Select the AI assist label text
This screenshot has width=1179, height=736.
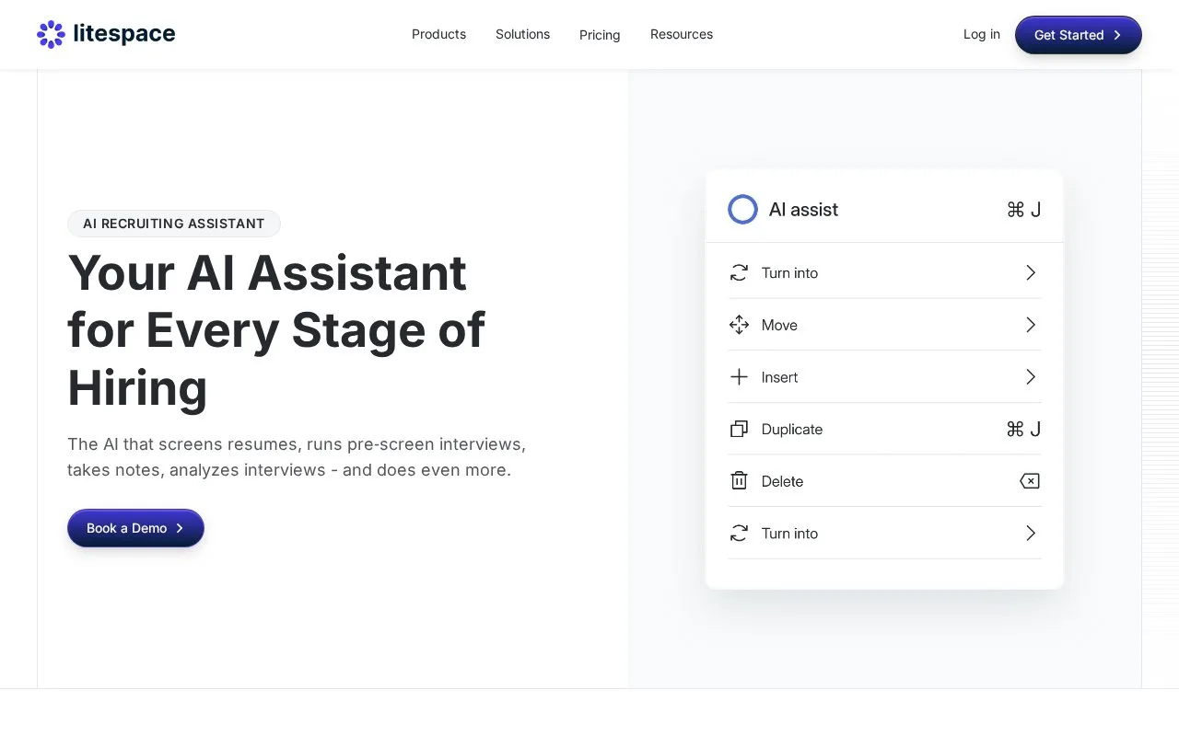(x=803, y=210)
